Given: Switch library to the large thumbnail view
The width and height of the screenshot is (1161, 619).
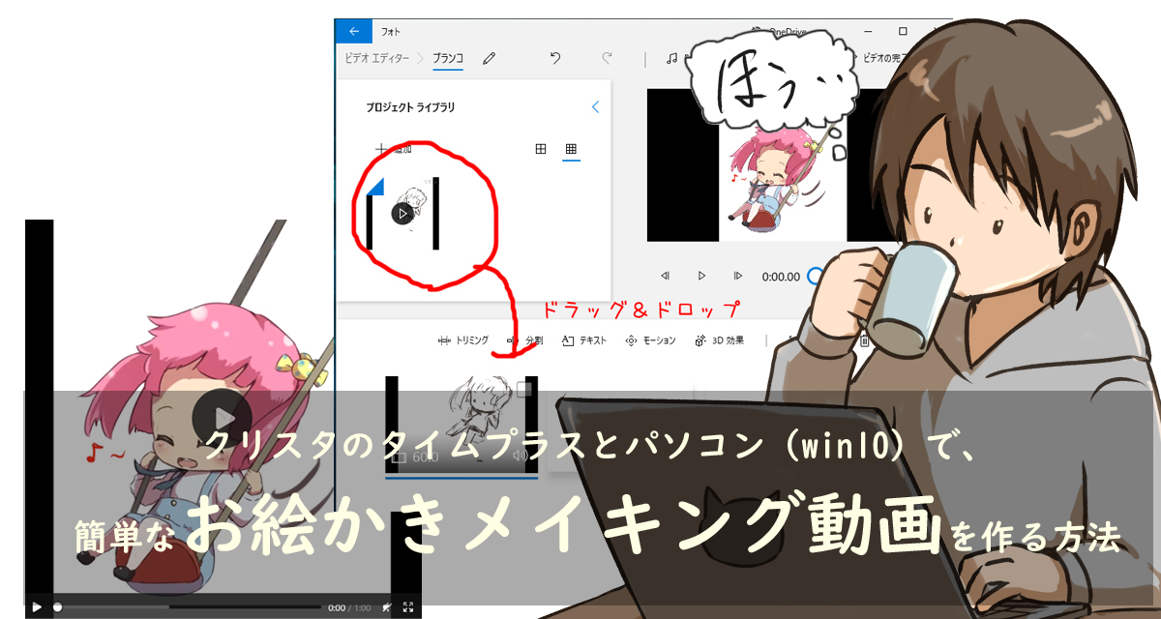Looking at the screenshot, I should (541, 149).
